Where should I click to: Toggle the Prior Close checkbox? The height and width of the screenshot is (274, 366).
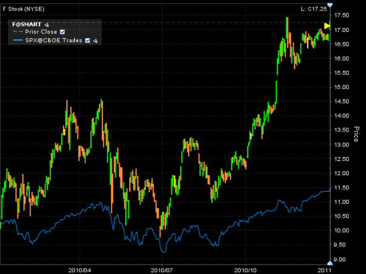coord(62,32)
